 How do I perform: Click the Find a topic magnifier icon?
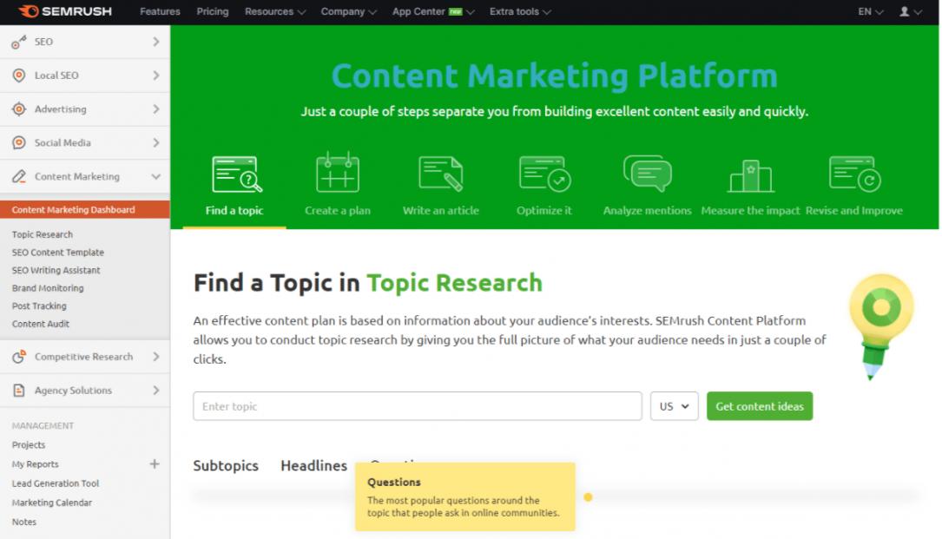[236, 174]
